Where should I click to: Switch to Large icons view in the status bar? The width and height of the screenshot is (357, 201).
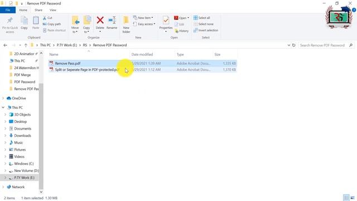pos(353,198)
